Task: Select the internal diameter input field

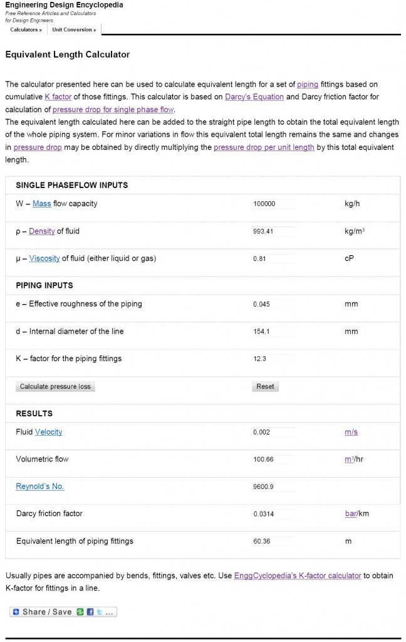Action: 274,331
